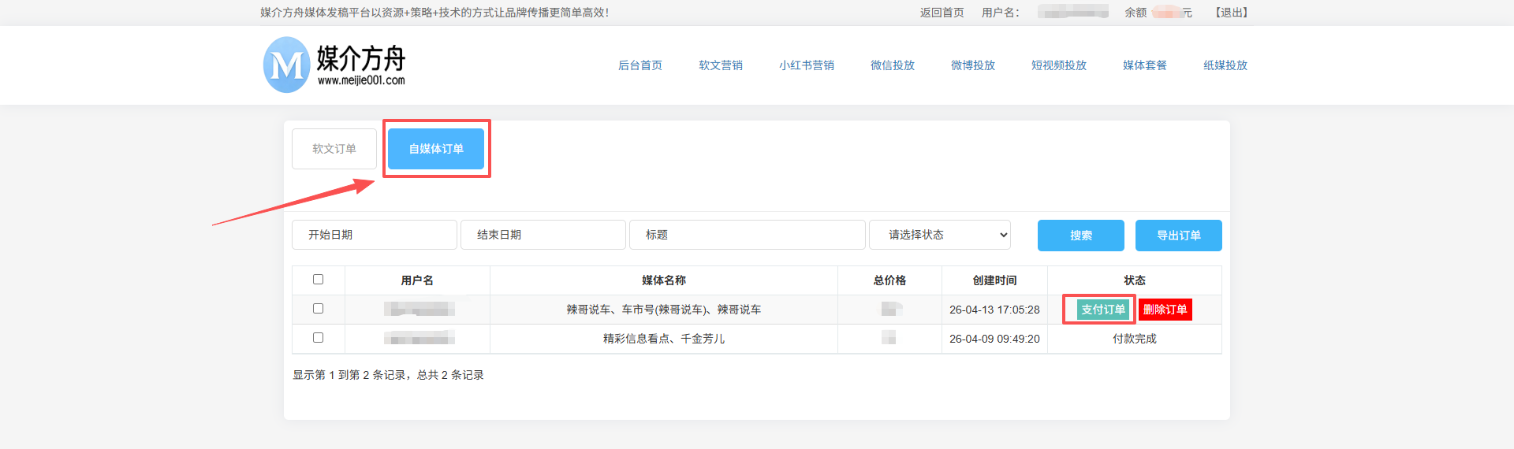Image resolution: width=1514 pixels, height=449 pixels.
Task: Focus the 开始日期 start date field
Action: coord(374,235)
